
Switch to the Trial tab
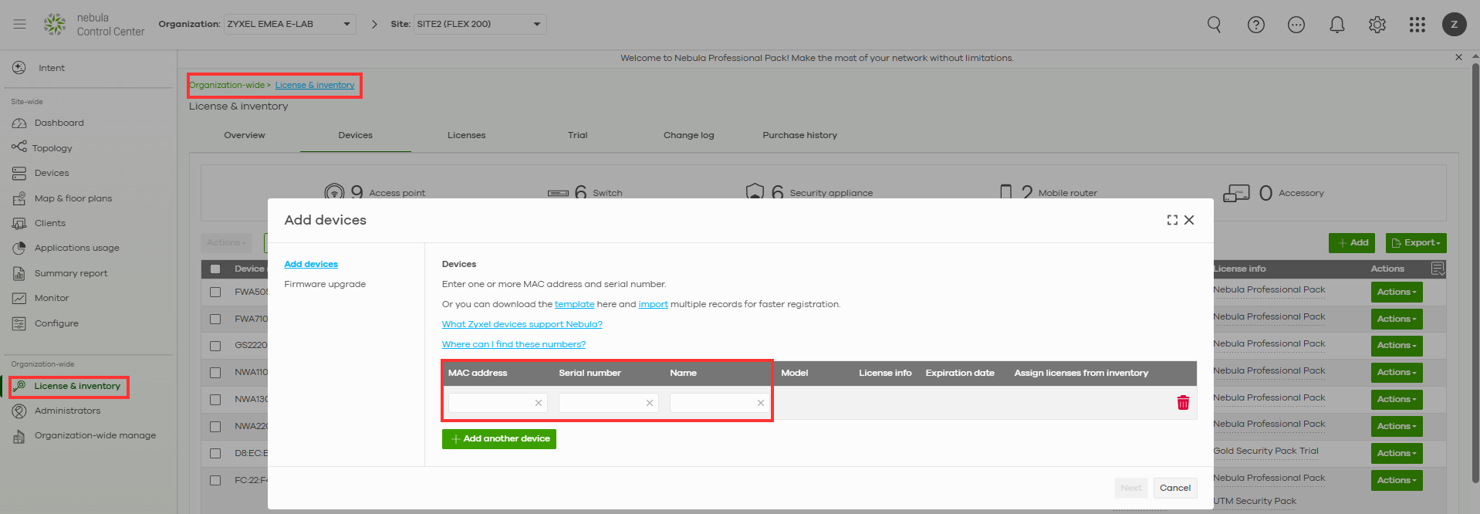pos(578,135)
